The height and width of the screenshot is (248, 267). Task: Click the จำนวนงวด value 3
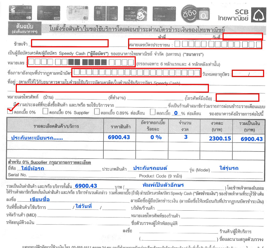186,137
